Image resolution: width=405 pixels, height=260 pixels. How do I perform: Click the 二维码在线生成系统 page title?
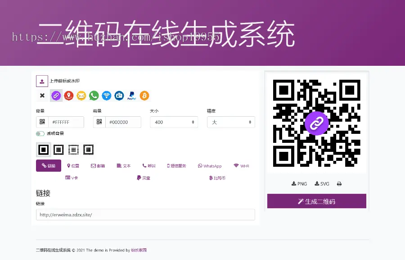pos(166,34)
